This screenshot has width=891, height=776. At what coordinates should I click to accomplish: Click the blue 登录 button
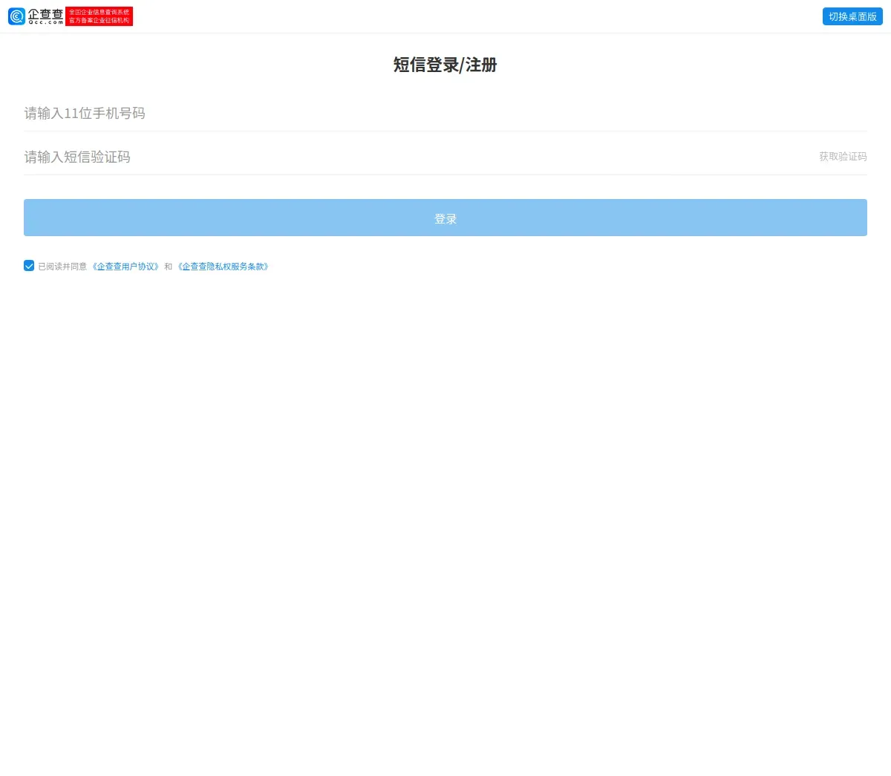(x=446, y=218)
